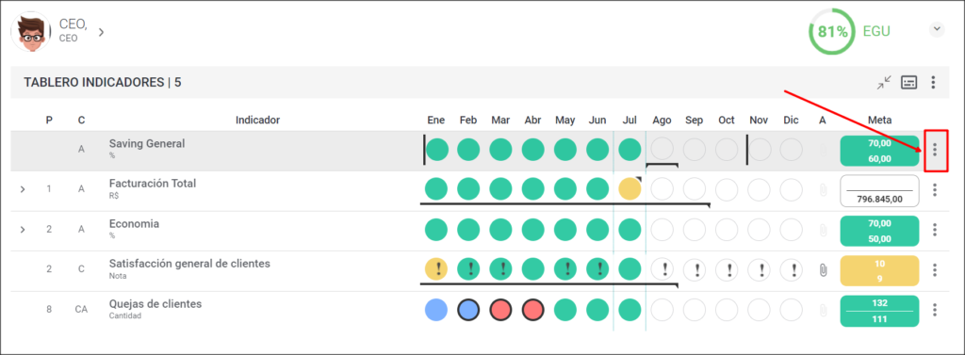Open the dropdown arrow beside EGU
Screen dimensions: 965x355
[937, 29]
